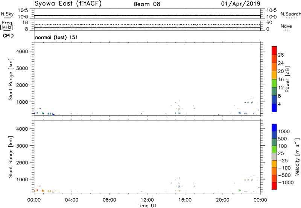This screenshot has height=208, width=301.
Task: Click the N.Search dotted line legend
Action: coord(291,18)
